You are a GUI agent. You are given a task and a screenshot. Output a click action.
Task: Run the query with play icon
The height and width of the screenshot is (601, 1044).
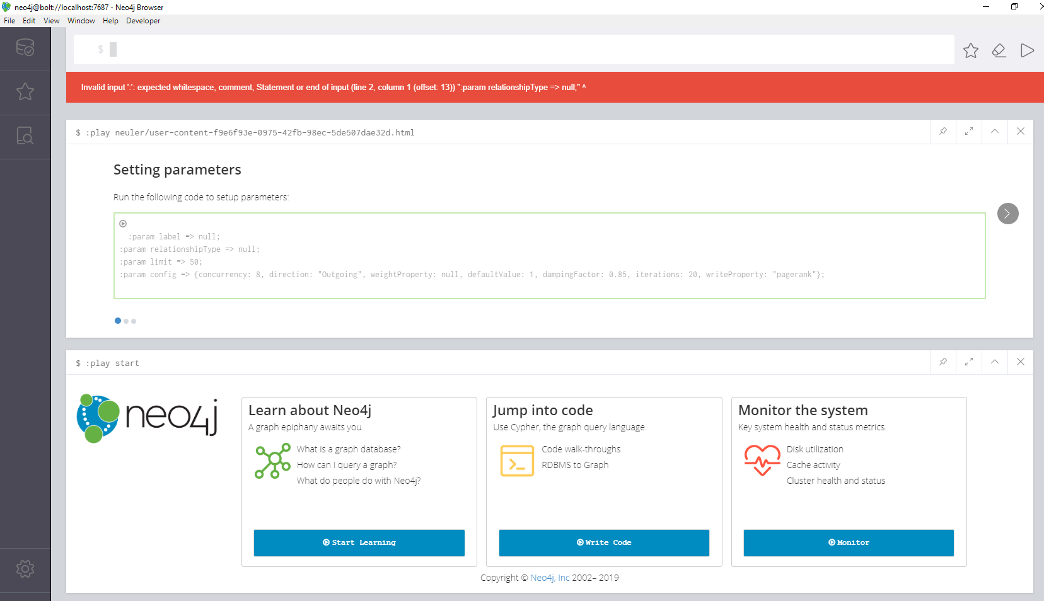[1028, 50]
